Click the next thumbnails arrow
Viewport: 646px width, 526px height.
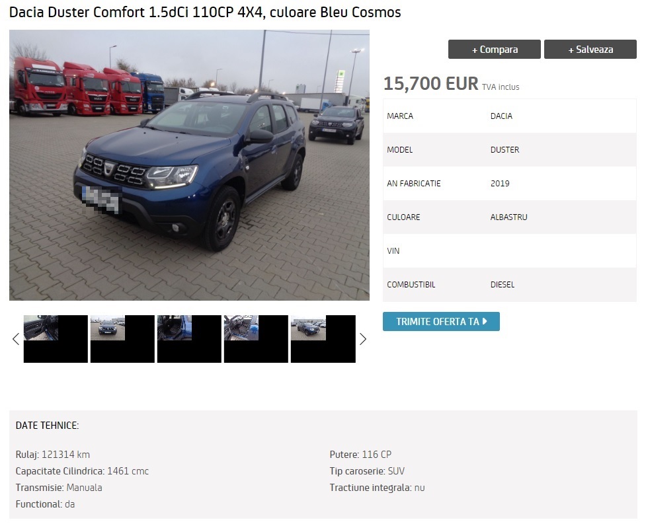pos(362,339)
